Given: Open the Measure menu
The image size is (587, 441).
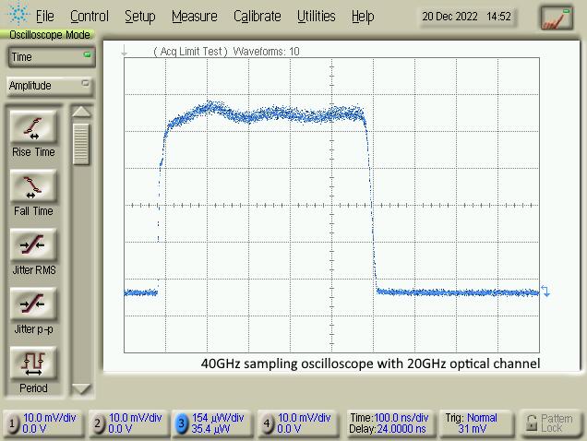Looking at the screenshot, I should (195, 16).
